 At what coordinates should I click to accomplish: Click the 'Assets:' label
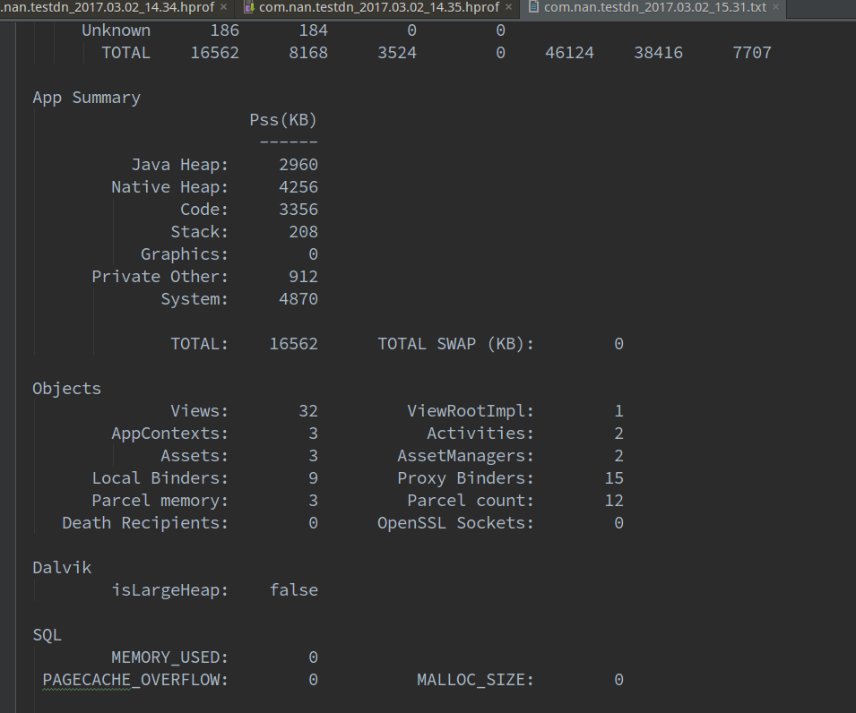pos(195,456)
